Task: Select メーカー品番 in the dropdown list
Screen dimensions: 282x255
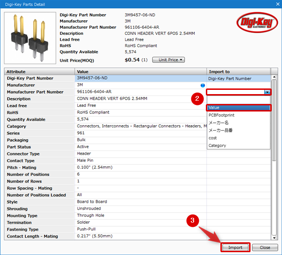Action: coord(238,130)
